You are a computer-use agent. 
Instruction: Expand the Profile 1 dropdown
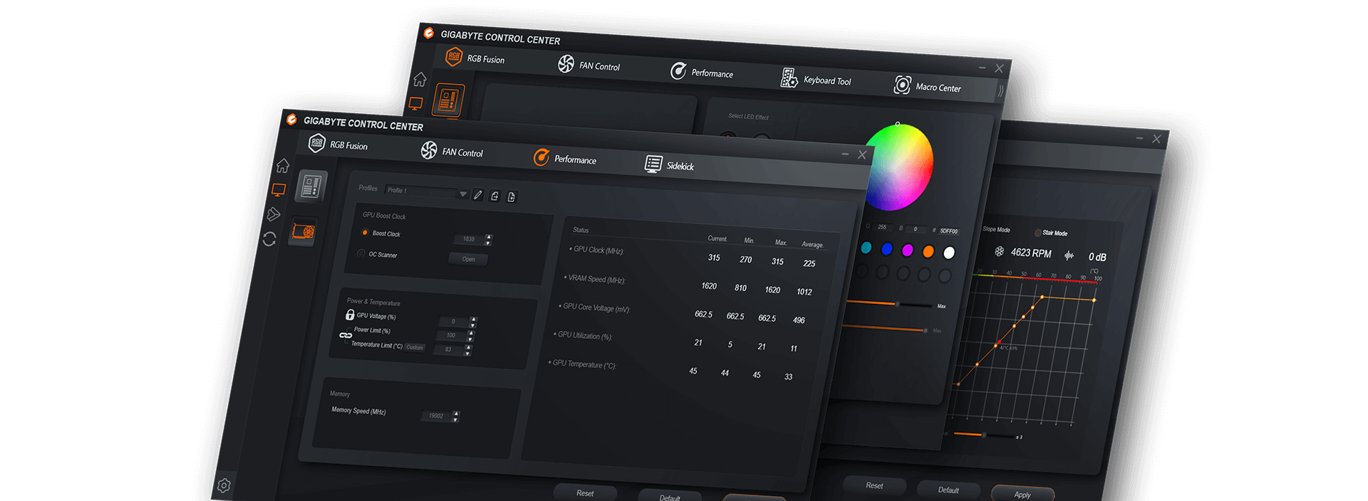tap(463, 194)
